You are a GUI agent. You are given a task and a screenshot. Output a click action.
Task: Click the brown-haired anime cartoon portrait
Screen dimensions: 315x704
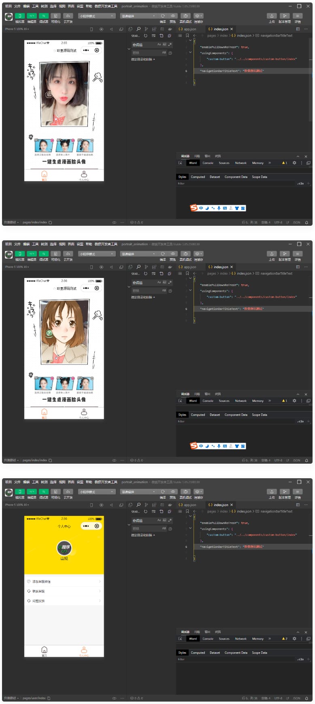tap(64, 332)
